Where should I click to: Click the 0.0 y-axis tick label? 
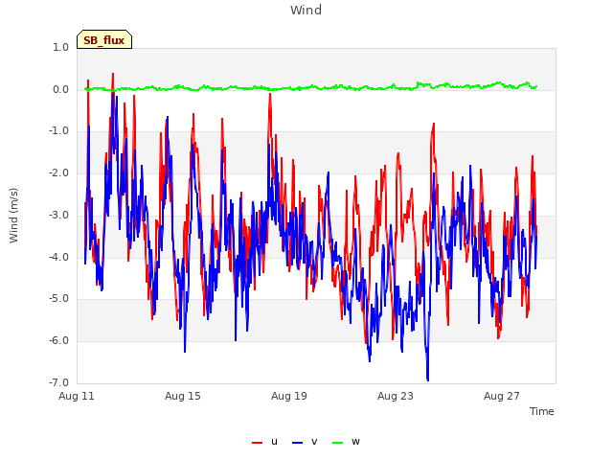(61, 89)
